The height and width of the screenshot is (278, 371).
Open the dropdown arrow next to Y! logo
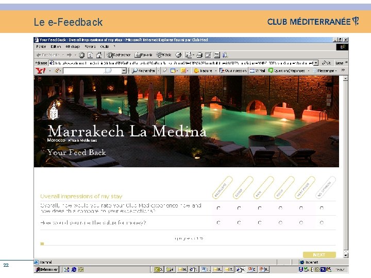[50, 71]
